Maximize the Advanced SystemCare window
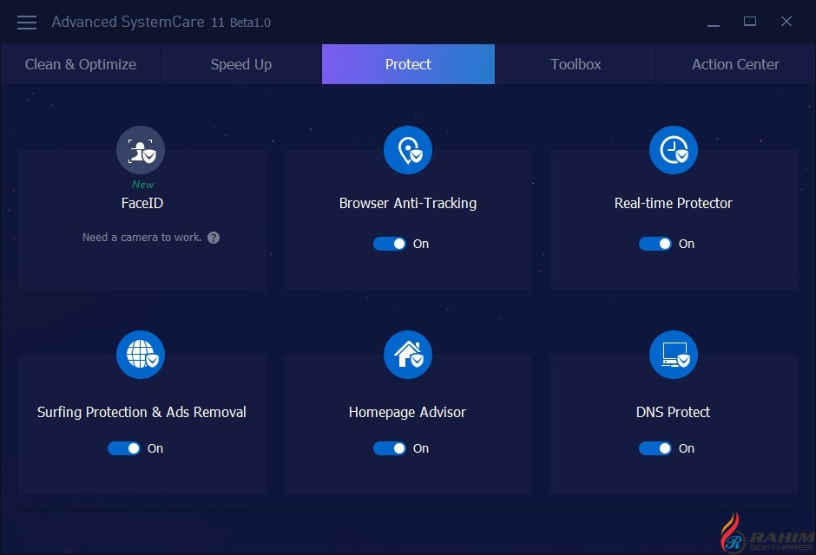The width and height of the screenshot is (816, 555). point(750,22)
